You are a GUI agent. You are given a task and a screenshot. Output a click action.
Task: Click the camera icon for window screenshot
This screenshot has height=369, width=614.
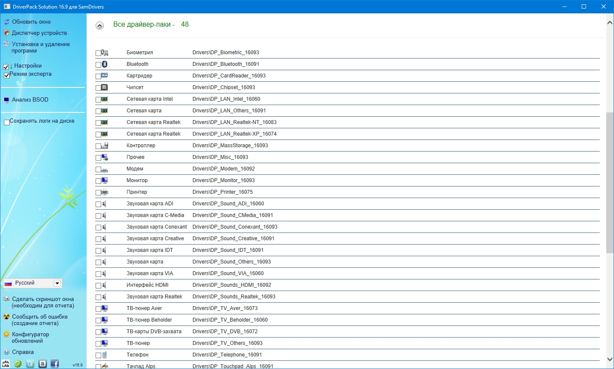tap(6, 299)
